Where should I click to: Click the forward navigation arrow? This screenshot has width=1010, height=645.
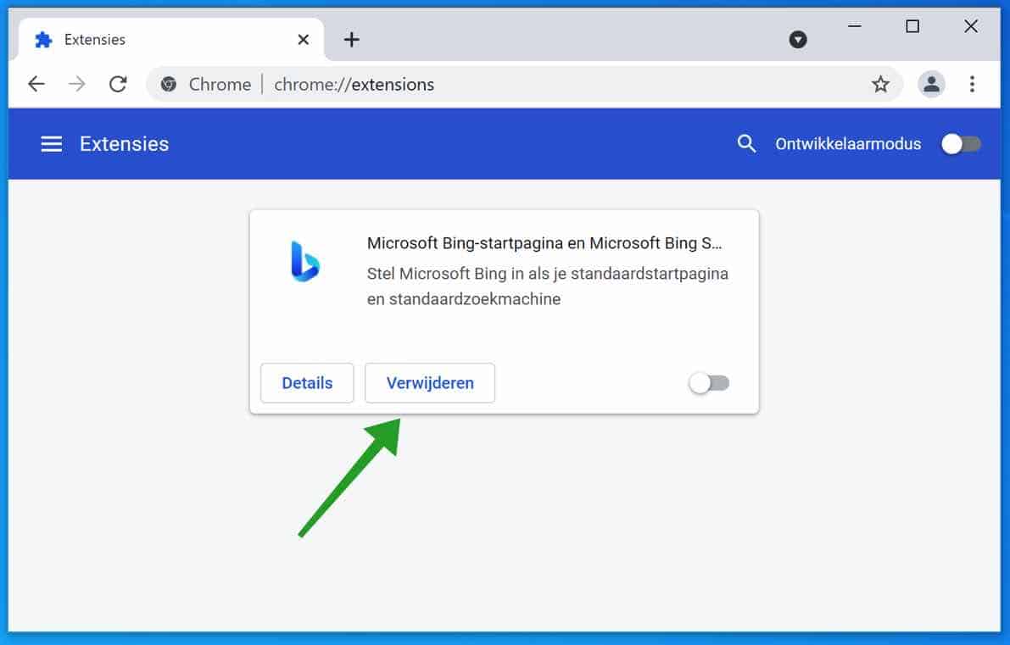[76, 84]
